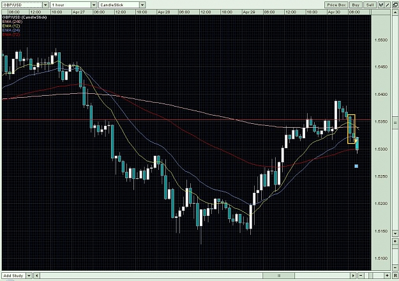Select the line drawing tool icon
This screenshot has width=399, height=281.
coord(388,5)
